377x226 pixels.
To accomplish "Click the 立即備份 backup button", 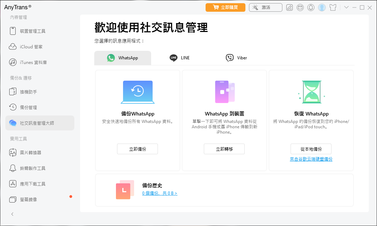I will [137, 149].
